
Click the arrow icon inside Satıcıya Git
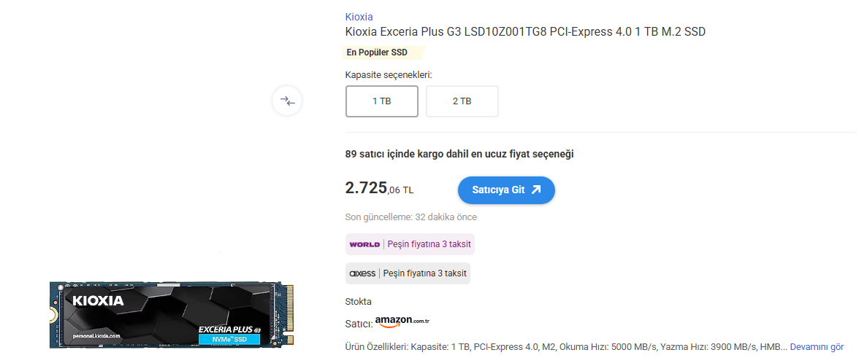(x=536, y=190)
